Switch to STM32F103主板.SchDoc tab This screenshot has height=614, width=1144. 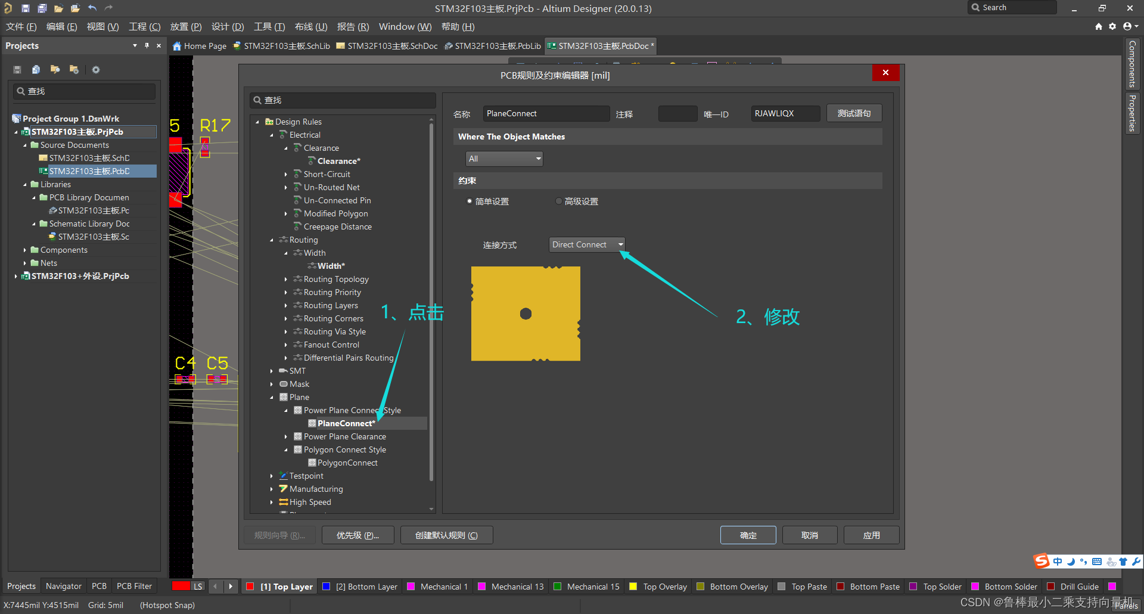pyautogui.click(x=387, y=46)
